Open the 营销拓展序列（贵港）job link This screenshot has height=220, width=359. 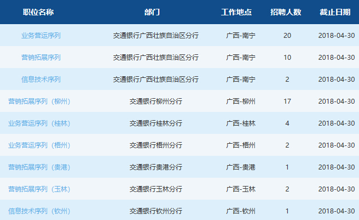click(x=39, y=167)
